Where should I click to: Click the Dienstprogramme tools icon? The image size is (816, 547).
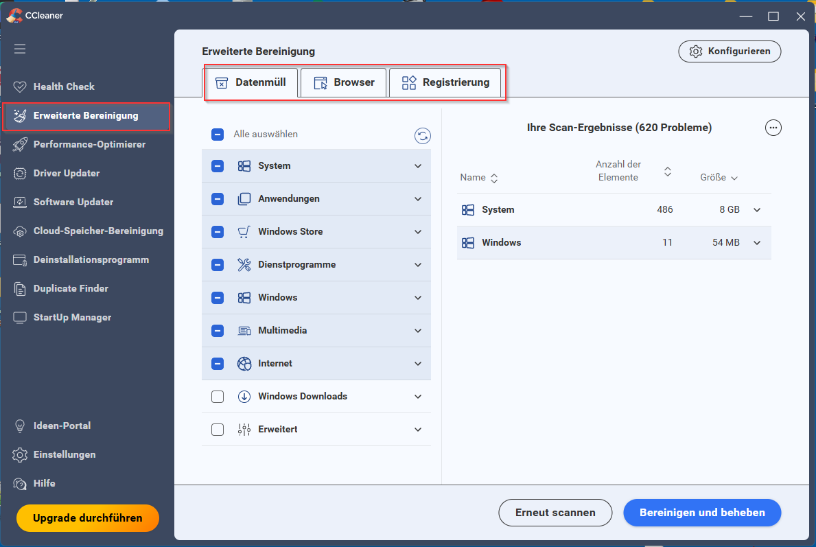pos(244,264)
